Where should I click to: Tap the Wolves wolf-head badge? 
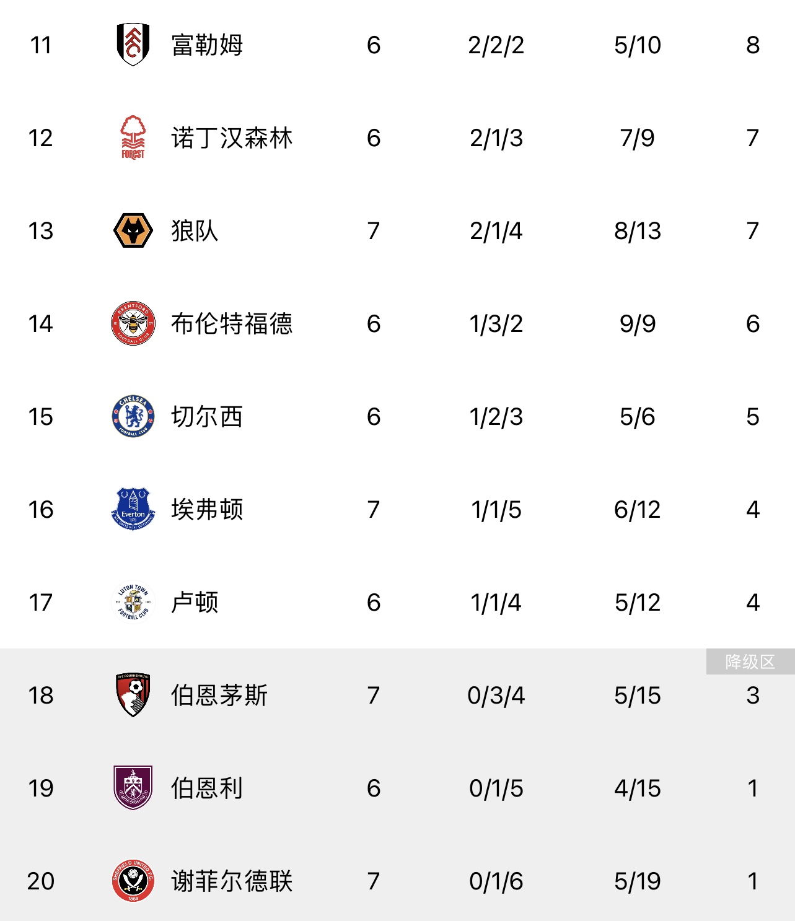point(133,230)
